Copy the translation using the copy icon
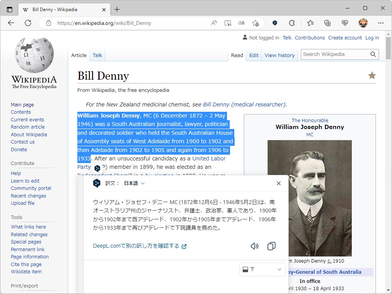 click(x=271, y=246)
